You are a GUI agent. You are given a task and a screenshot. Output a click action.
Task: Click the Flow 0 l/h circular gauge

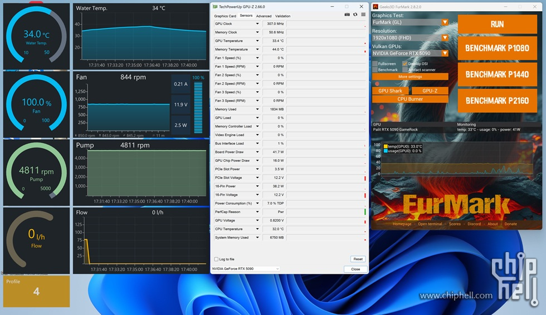click(x=36, y=240)
